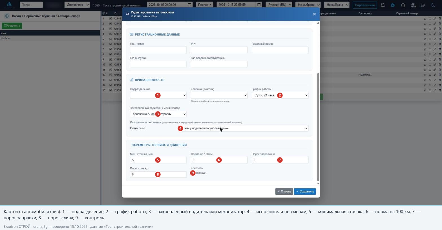The width and height of the screenshot is (442, 230).
Task: Click the Отмена button
Action: [284, 191]
